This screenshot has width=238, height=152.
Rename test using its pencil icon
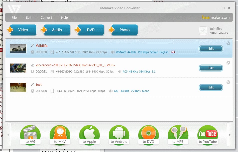pos(32,84)
